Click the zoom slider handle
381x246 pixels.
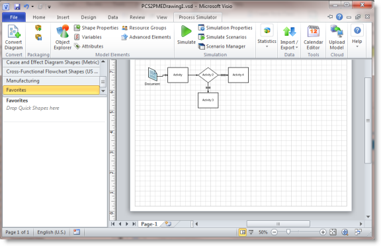(x=288, y=232)
